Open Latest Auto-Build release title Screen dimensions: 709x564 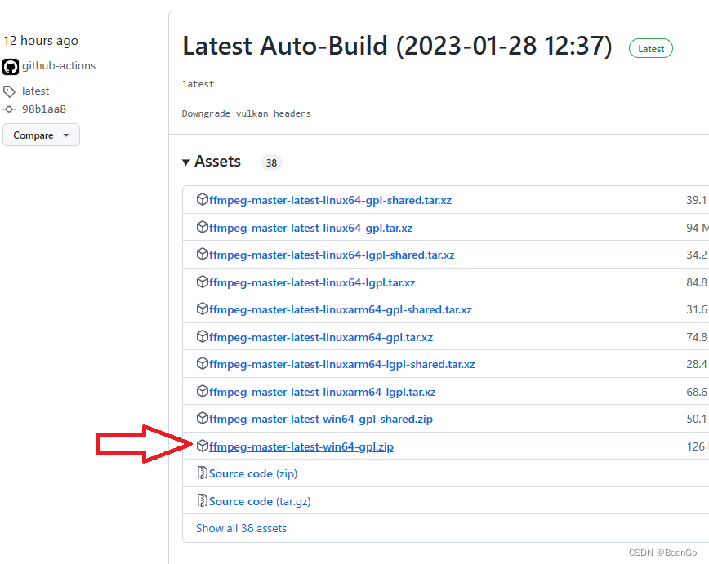click(x=397, y=46)
